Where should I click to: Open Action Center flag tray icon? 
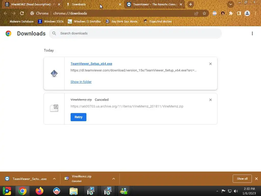223,191
